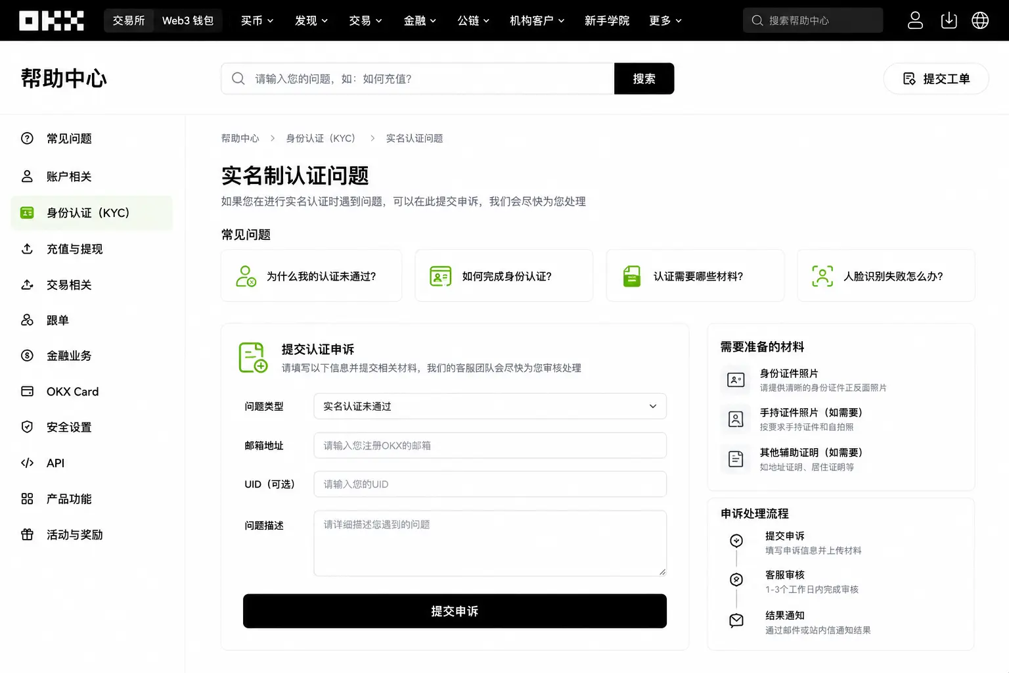Image resolution: width=1009 pixels, height=673 pixels.
Task: Click the 其他辅助证明 document icon
Action: [x=736, y=459]
